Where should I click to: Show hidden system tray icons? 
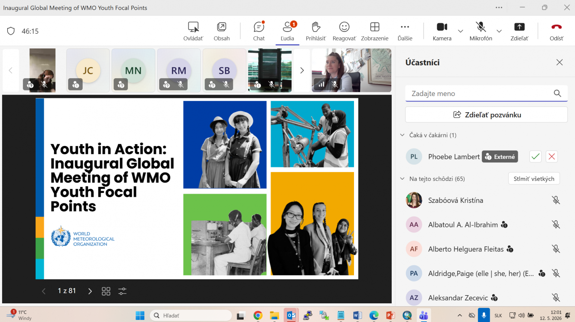click(x=460, y=316)
